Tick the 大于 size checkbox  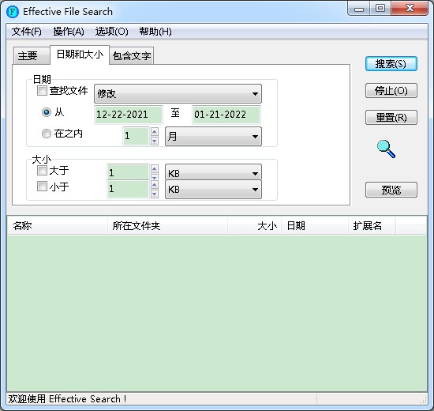tap(42, 170)
